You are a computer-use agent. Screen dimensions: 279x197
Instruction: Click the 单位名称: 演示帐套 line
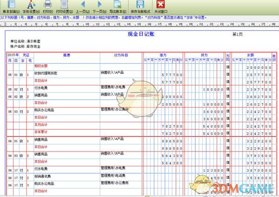[x=25, y=41]
